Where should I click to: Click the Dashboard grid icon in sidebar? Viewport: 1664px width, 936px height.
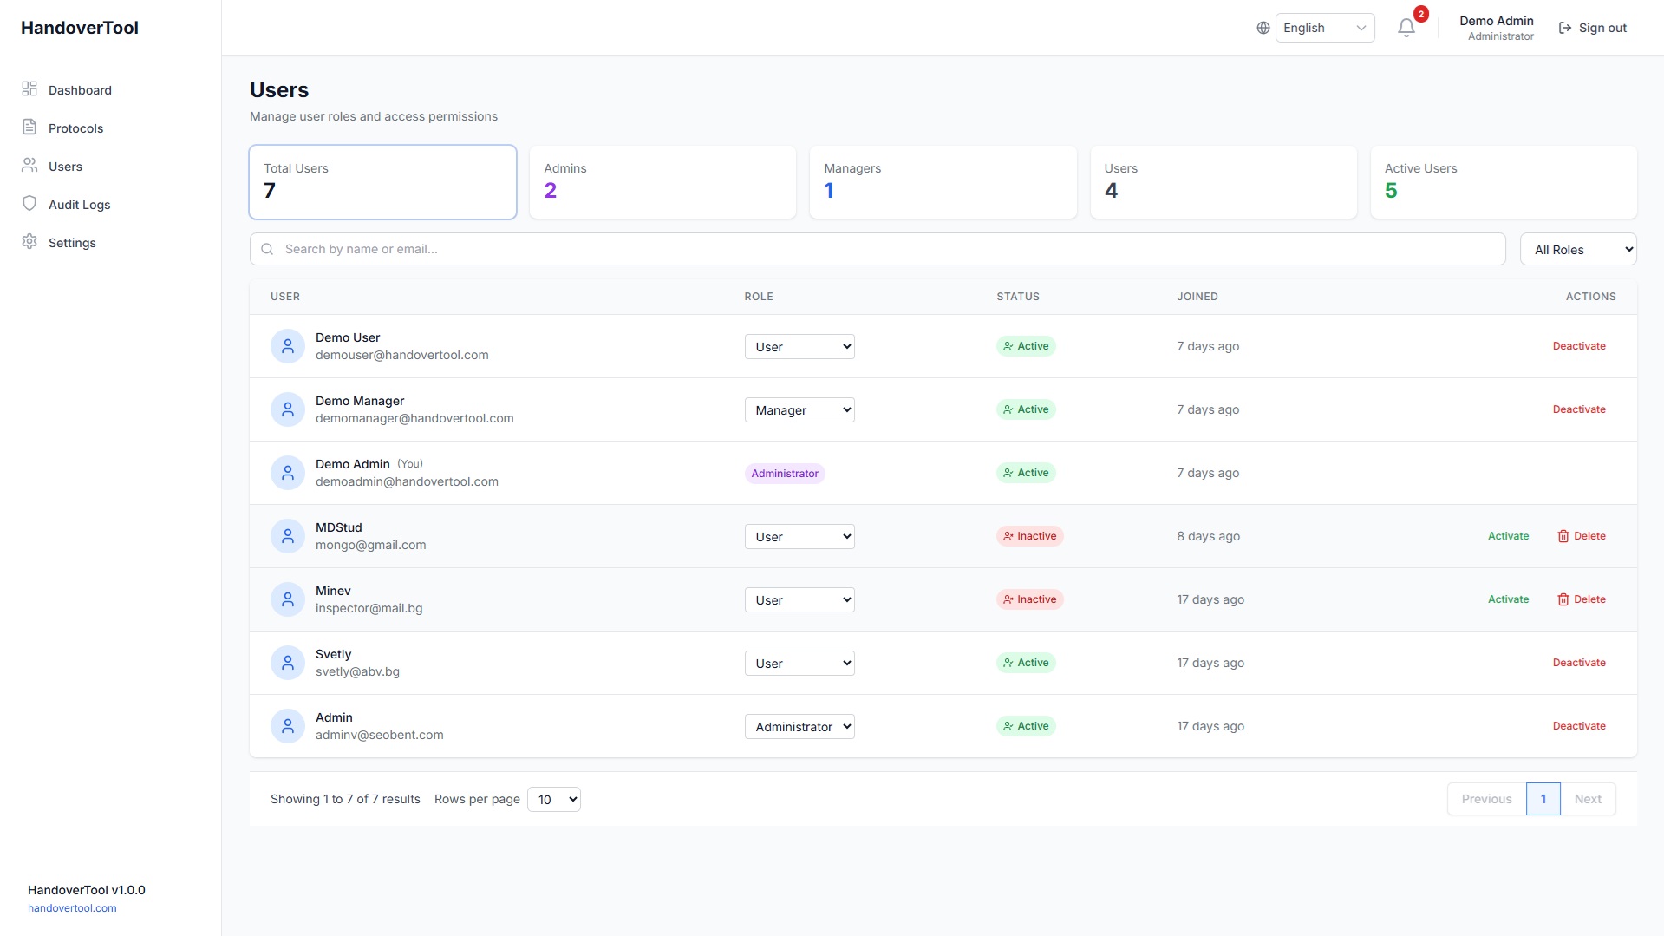click(x=29, y=88)
